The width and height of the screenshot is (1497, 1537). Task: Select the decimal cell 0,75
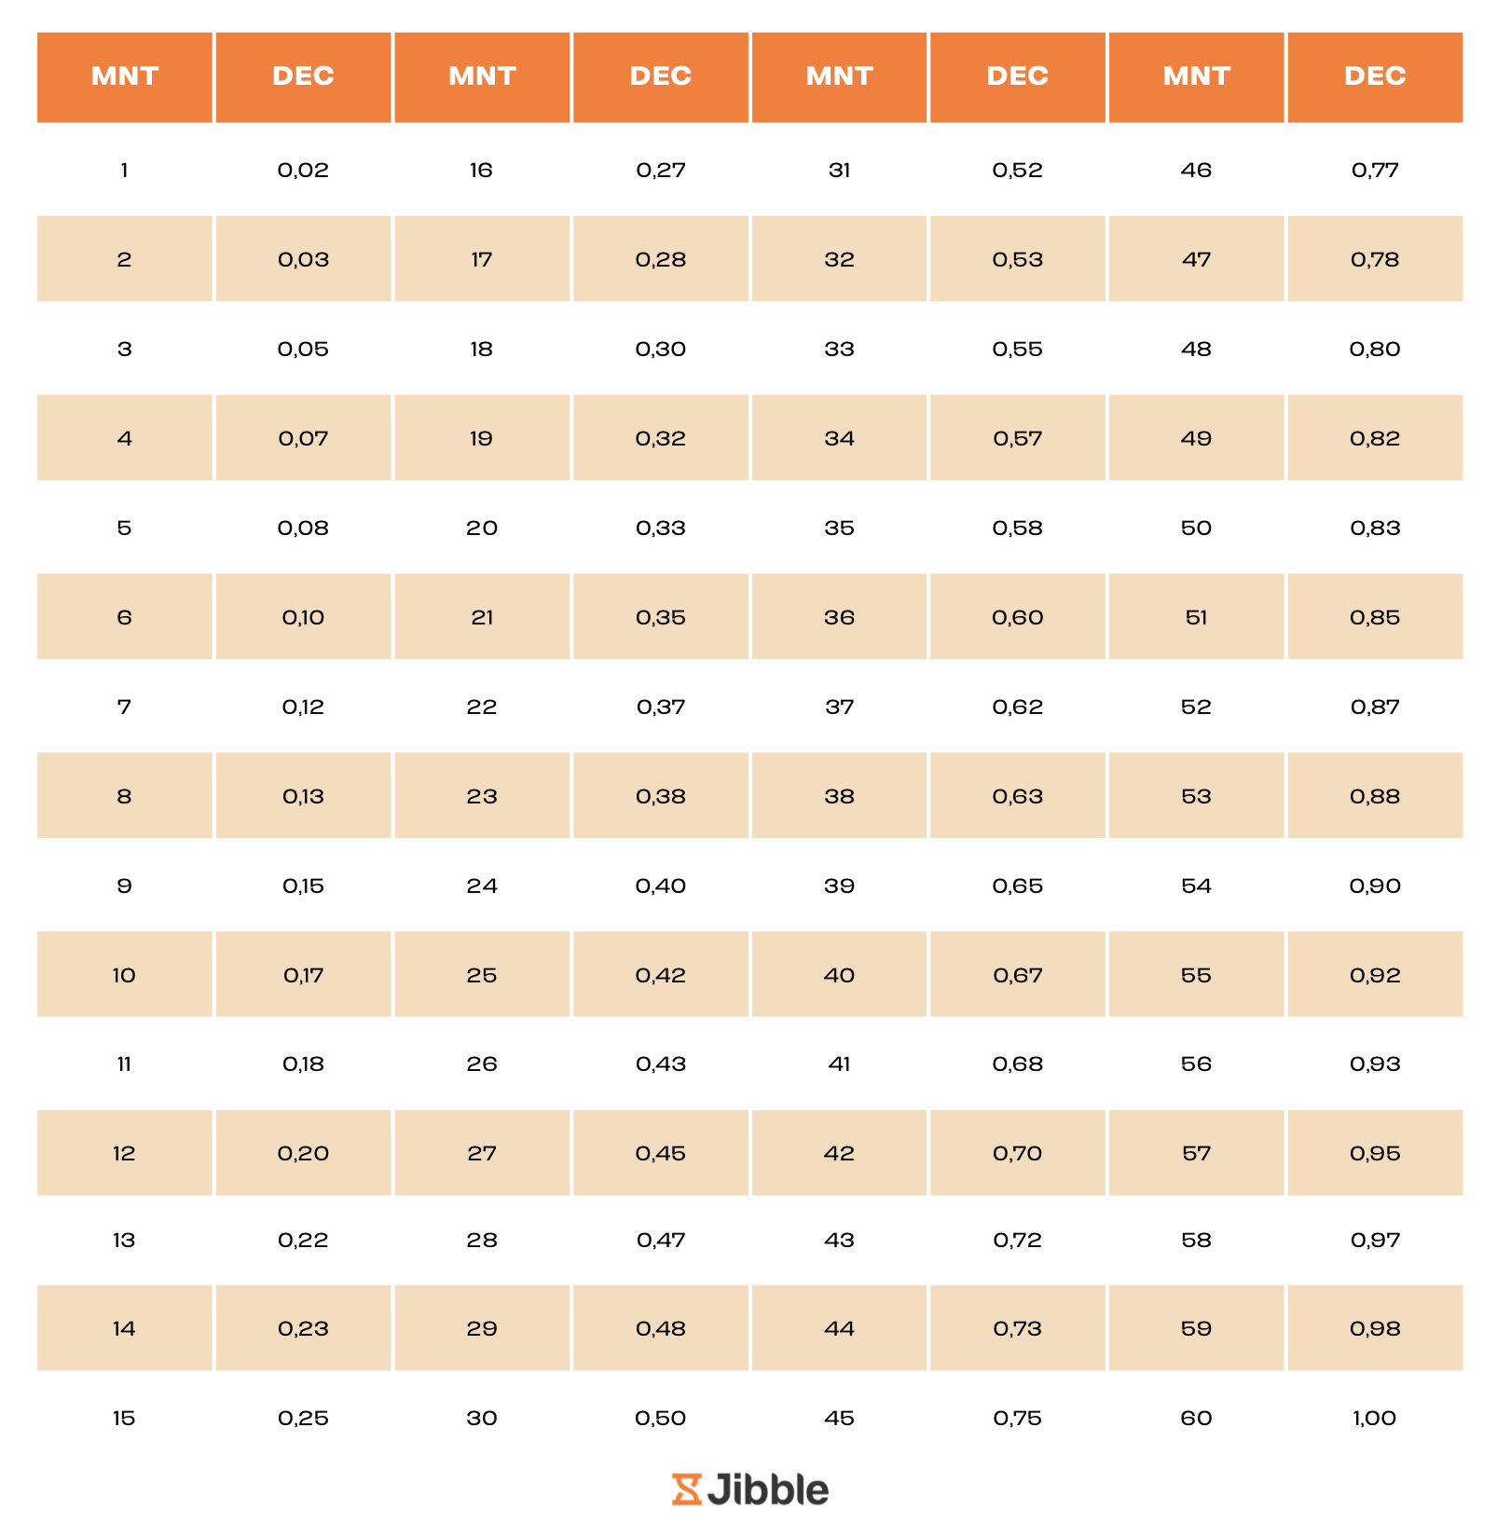coord(1018,1418)
